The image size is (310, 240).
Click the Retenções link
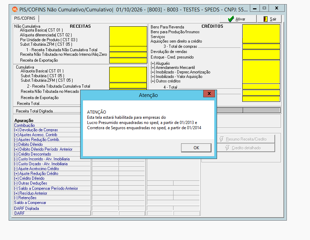(25, 198)
